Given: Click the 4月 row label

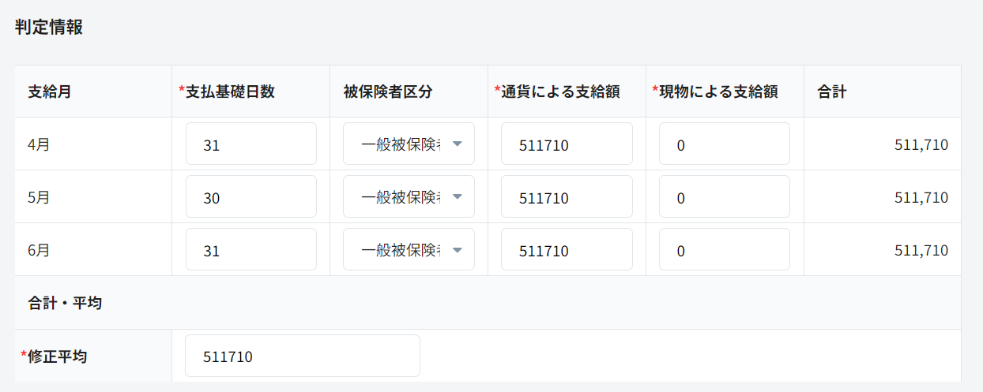Looking at the screenshot, I should [39, 144].
